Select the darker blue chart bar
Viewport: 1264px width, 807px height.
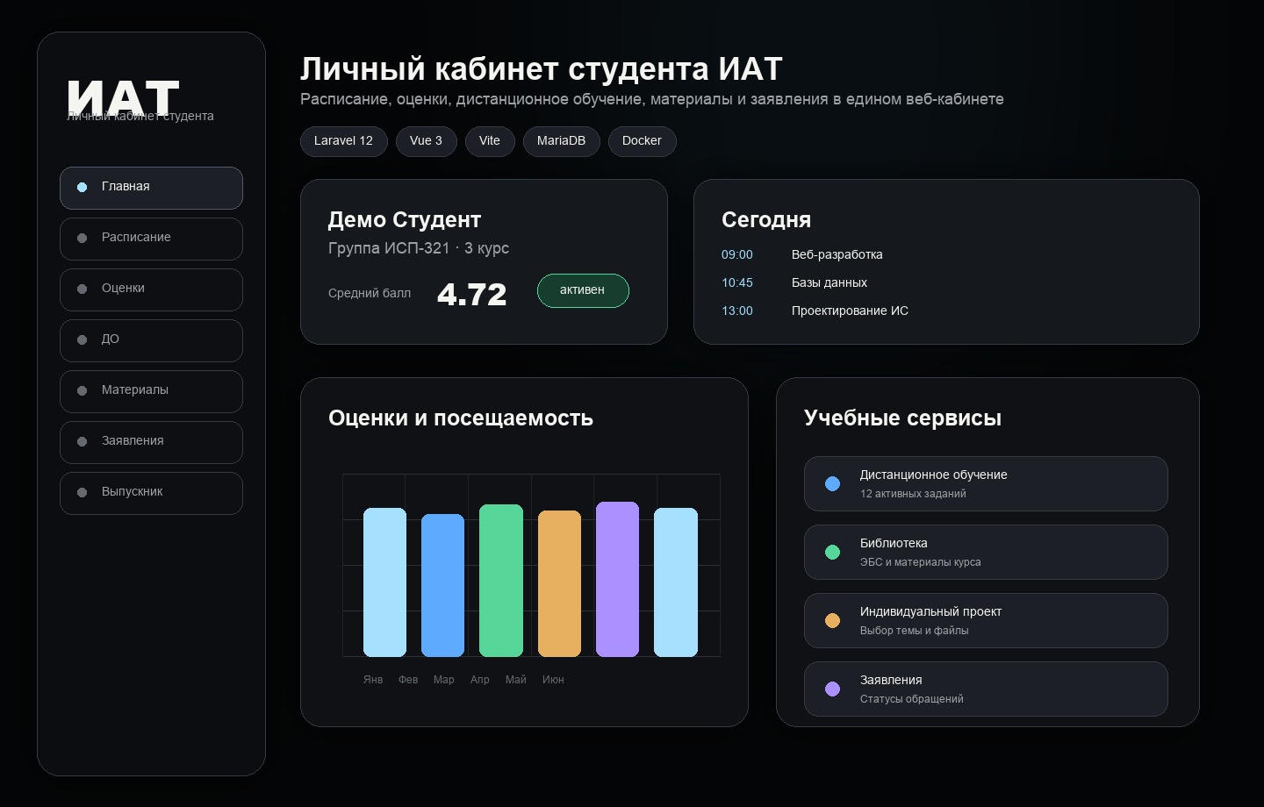coord(442,585)
